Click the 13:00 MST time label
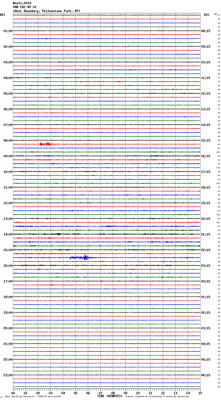Image resolution: width=221 pixels, height=400 pixels. pos(8,219)
